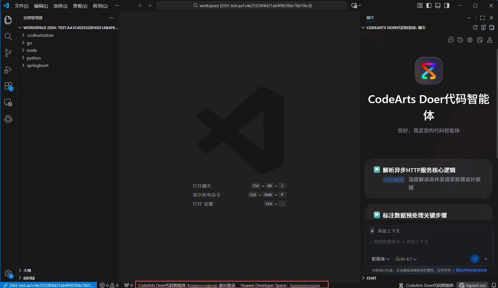
Task: Open the 选择(S) menu
Action: 60,6
